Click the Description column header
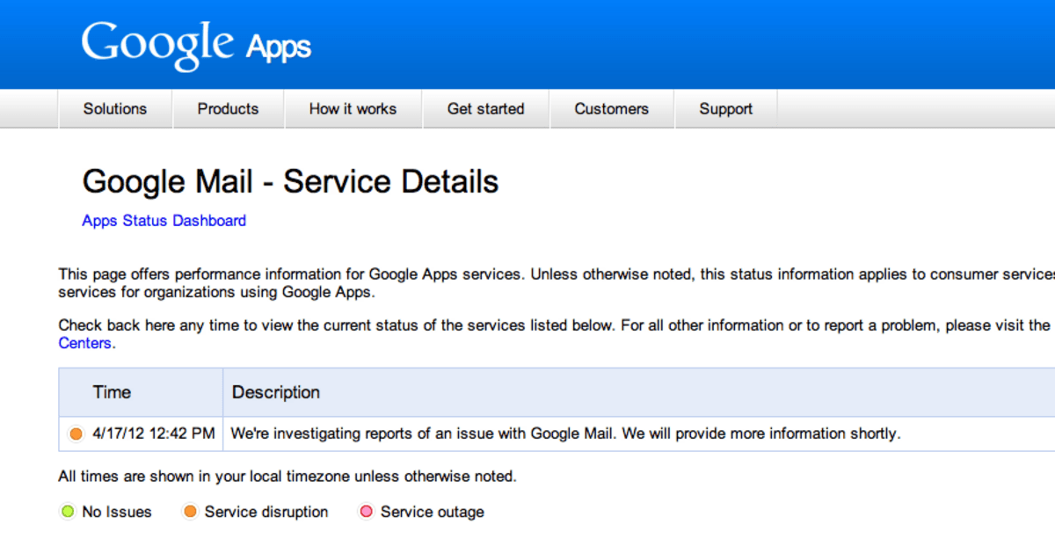1055x554 pixels. tap(276, 392)
